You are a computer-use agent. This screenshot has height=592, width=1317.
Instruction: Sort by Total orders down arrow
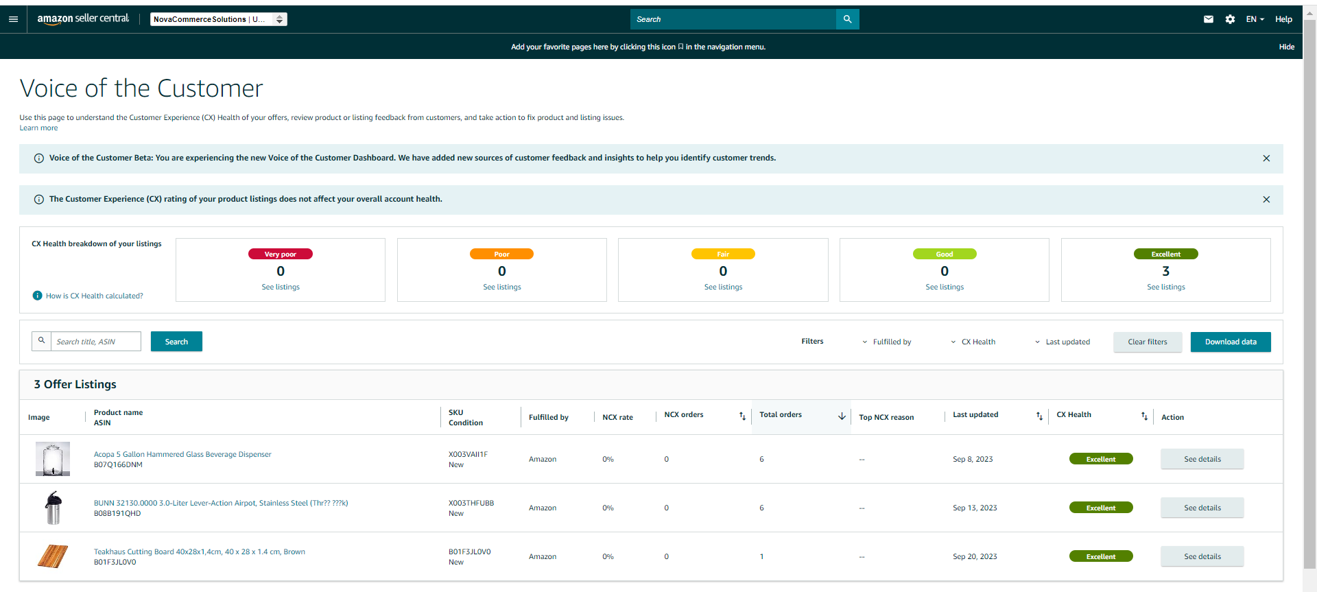[842, 416]
